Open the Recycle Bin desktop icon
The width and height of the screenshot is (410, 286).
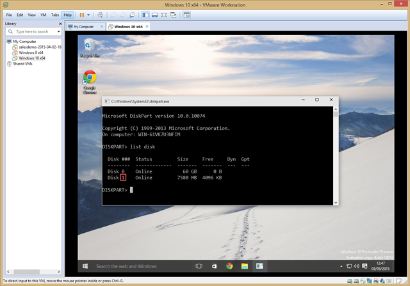click(90, 48)
